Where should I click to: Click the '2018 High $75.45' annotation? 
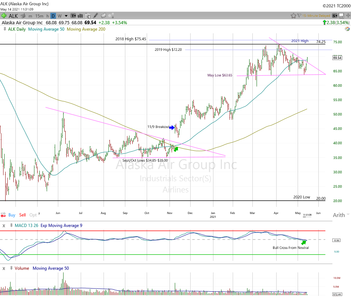[x=131, y=39]
